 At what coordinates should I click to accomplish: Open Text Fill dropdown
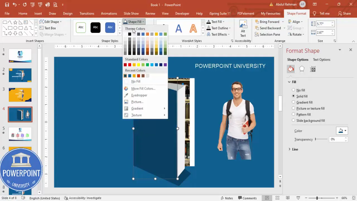216,21
